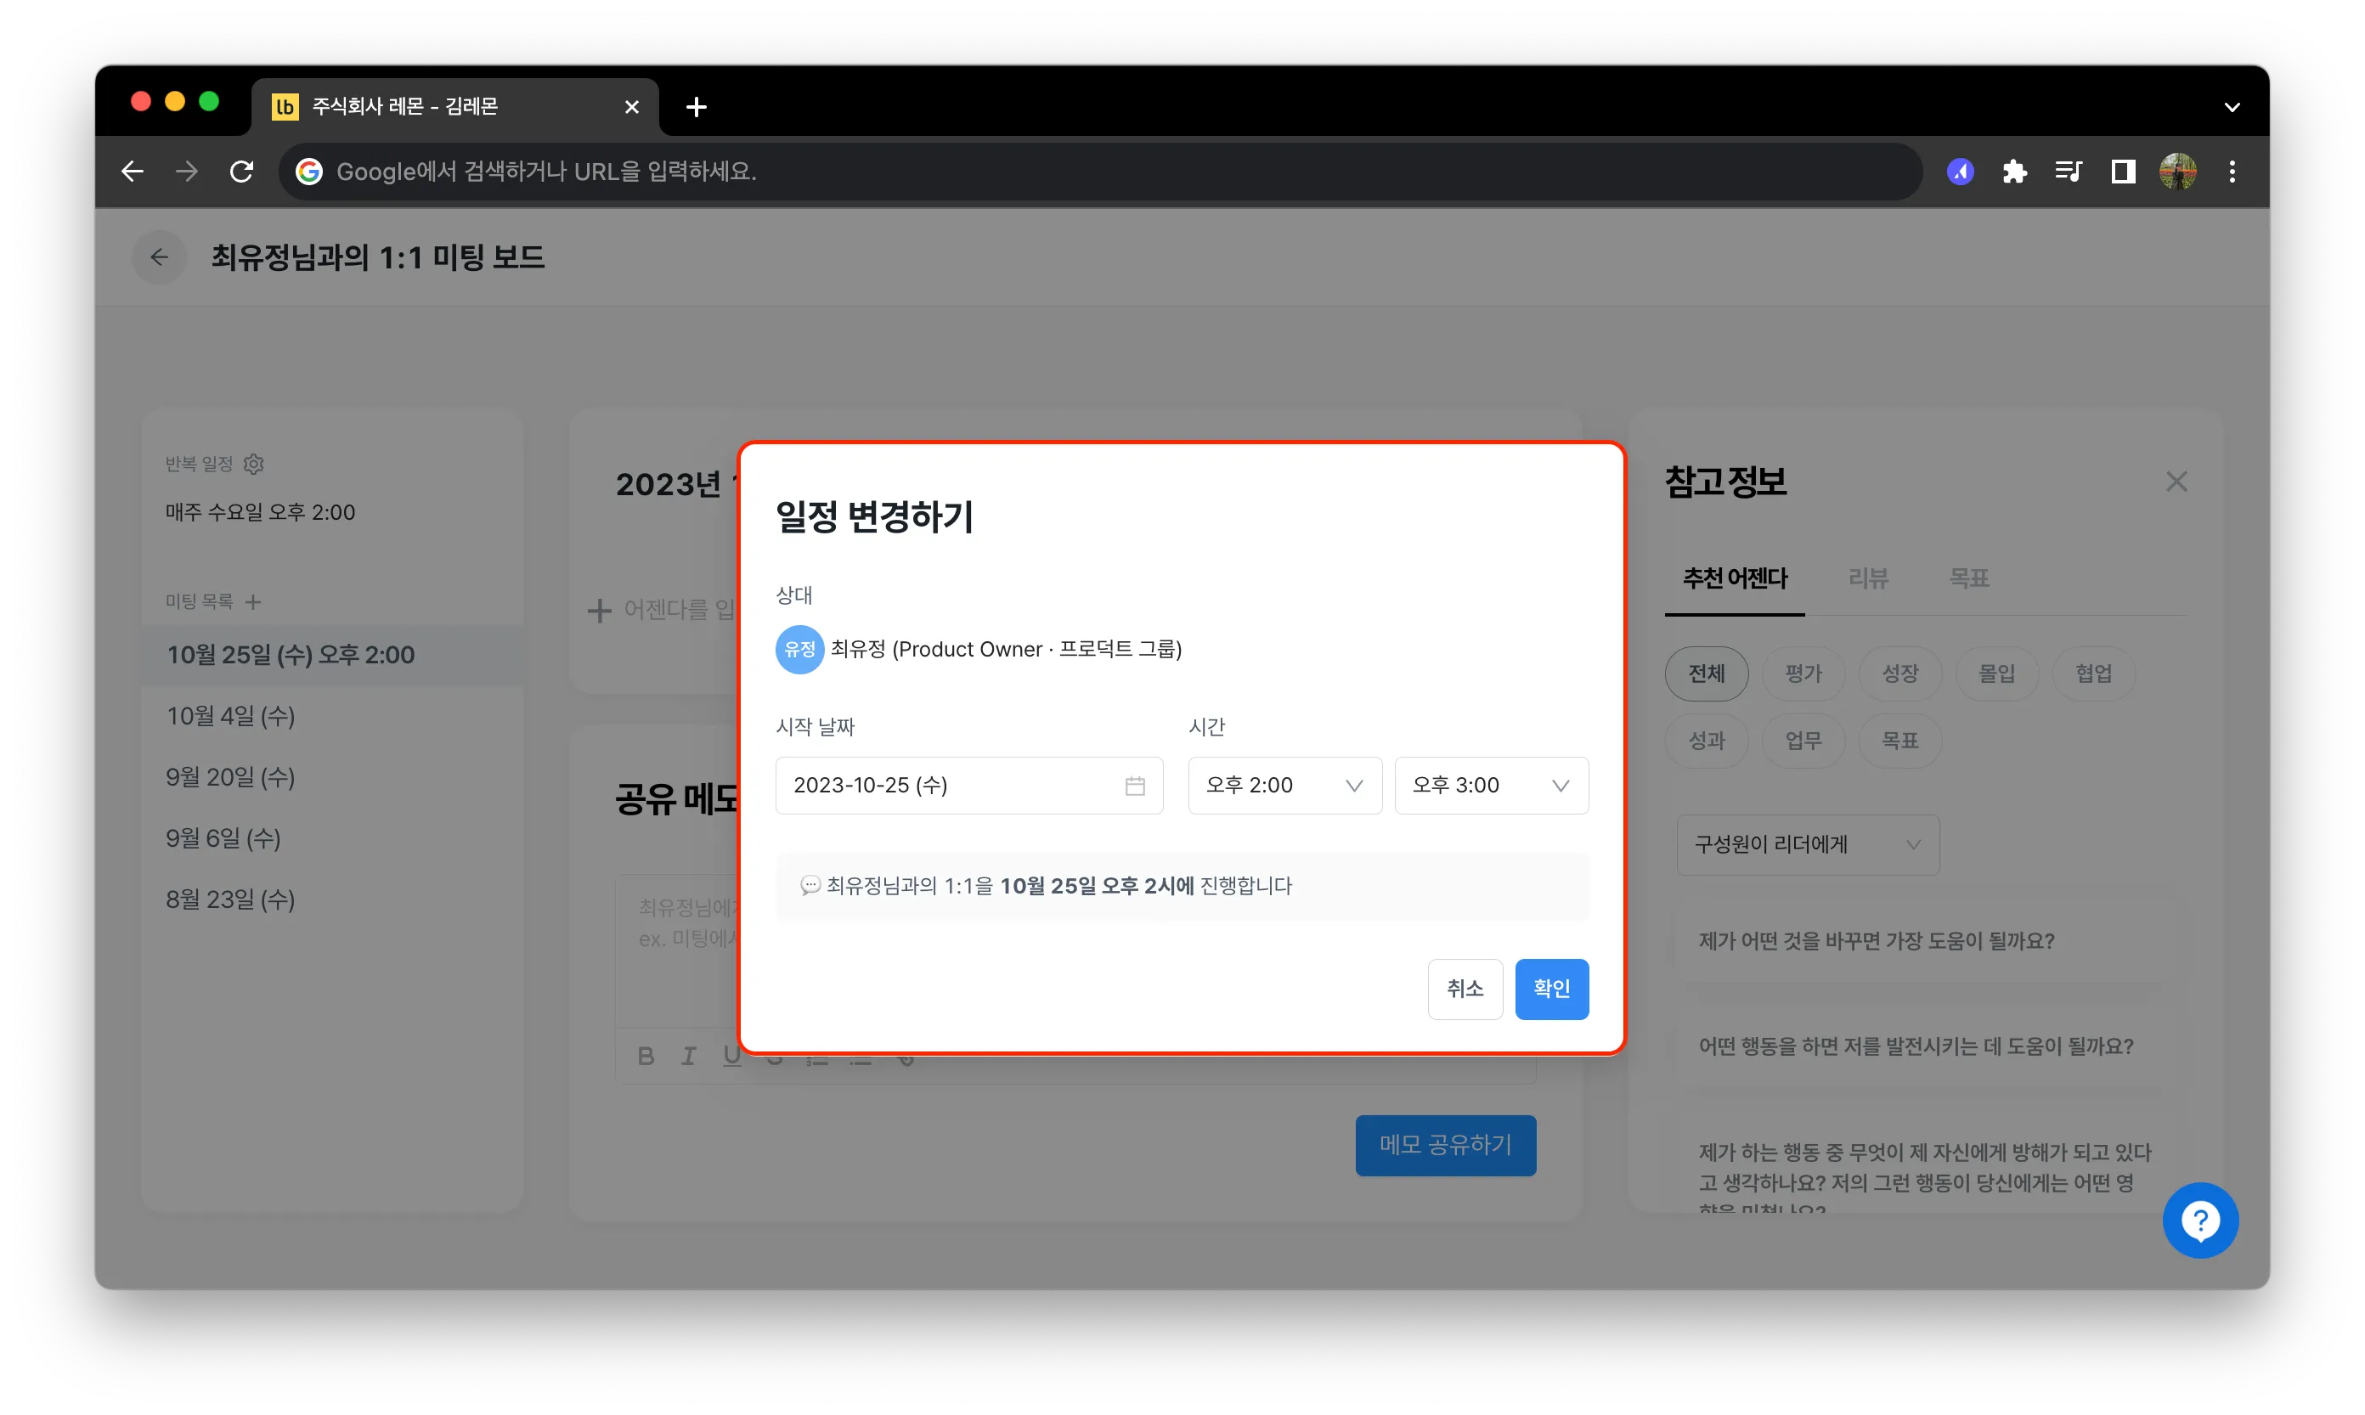The image size is (2365, 1415).
Task: Expand the 오후 2:00 start time dropdown
Action: pos(1284,786)
